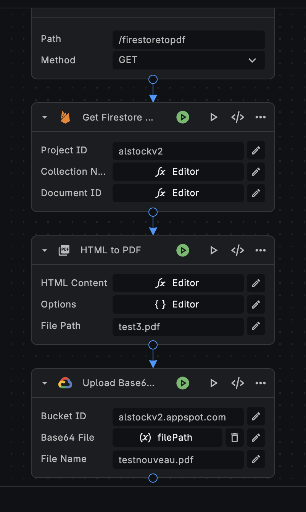The image size is (306, 512).
Task: Click test play icon on Get Firestore node
Action: pyautogui.click(x=214, y=117)
